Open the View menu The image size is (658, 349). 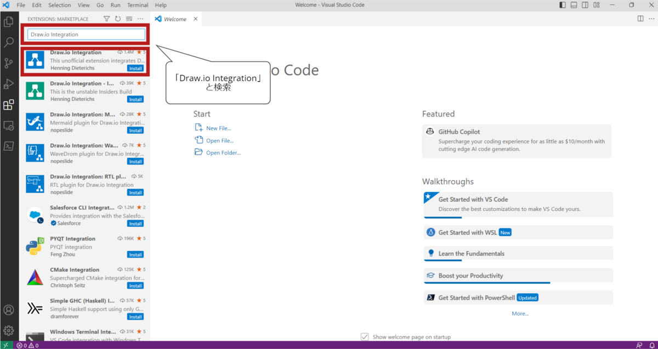[84, 5]
